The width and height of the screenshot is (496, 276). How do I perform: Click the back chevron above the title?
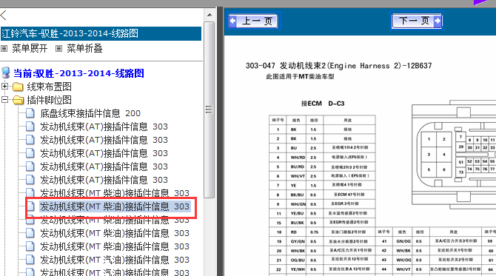tap(4, 16)
